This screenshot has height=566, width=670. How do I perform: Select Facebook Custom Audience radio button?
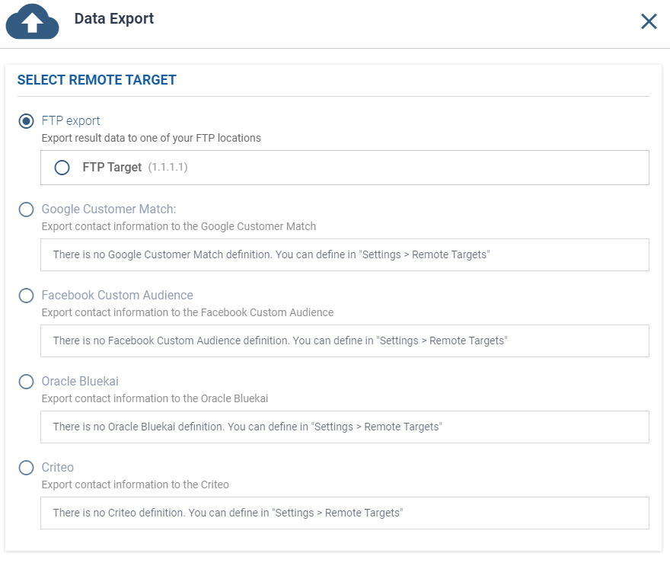(27, 296)
